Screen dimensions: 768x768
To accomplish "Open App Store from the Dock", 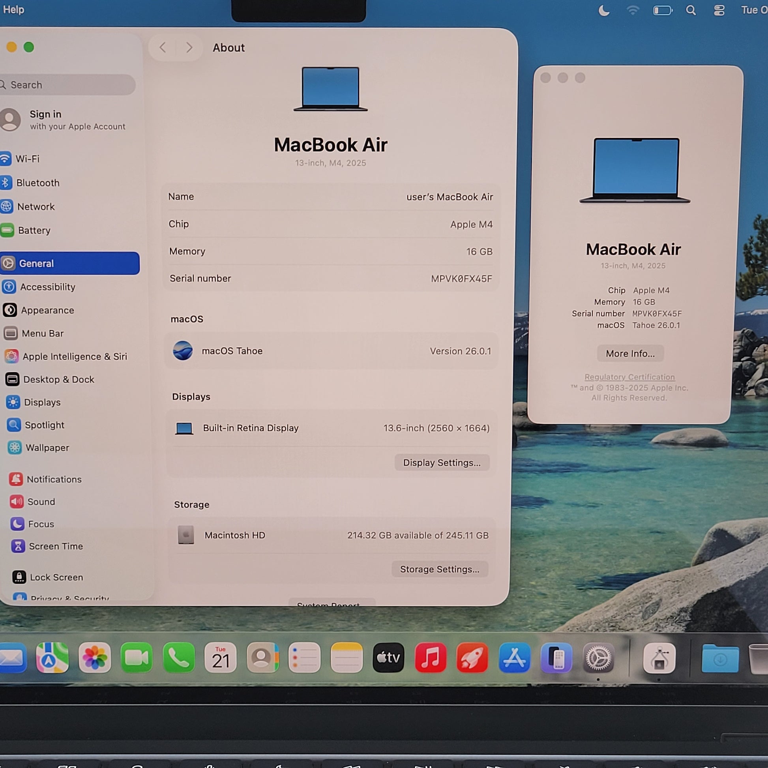I will tap(514, 658).
